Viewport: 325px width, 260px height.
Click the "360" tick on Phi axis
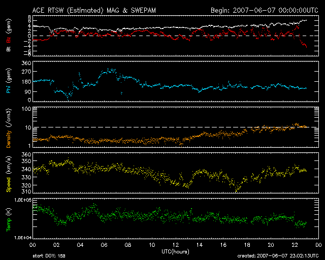(26, 63)
